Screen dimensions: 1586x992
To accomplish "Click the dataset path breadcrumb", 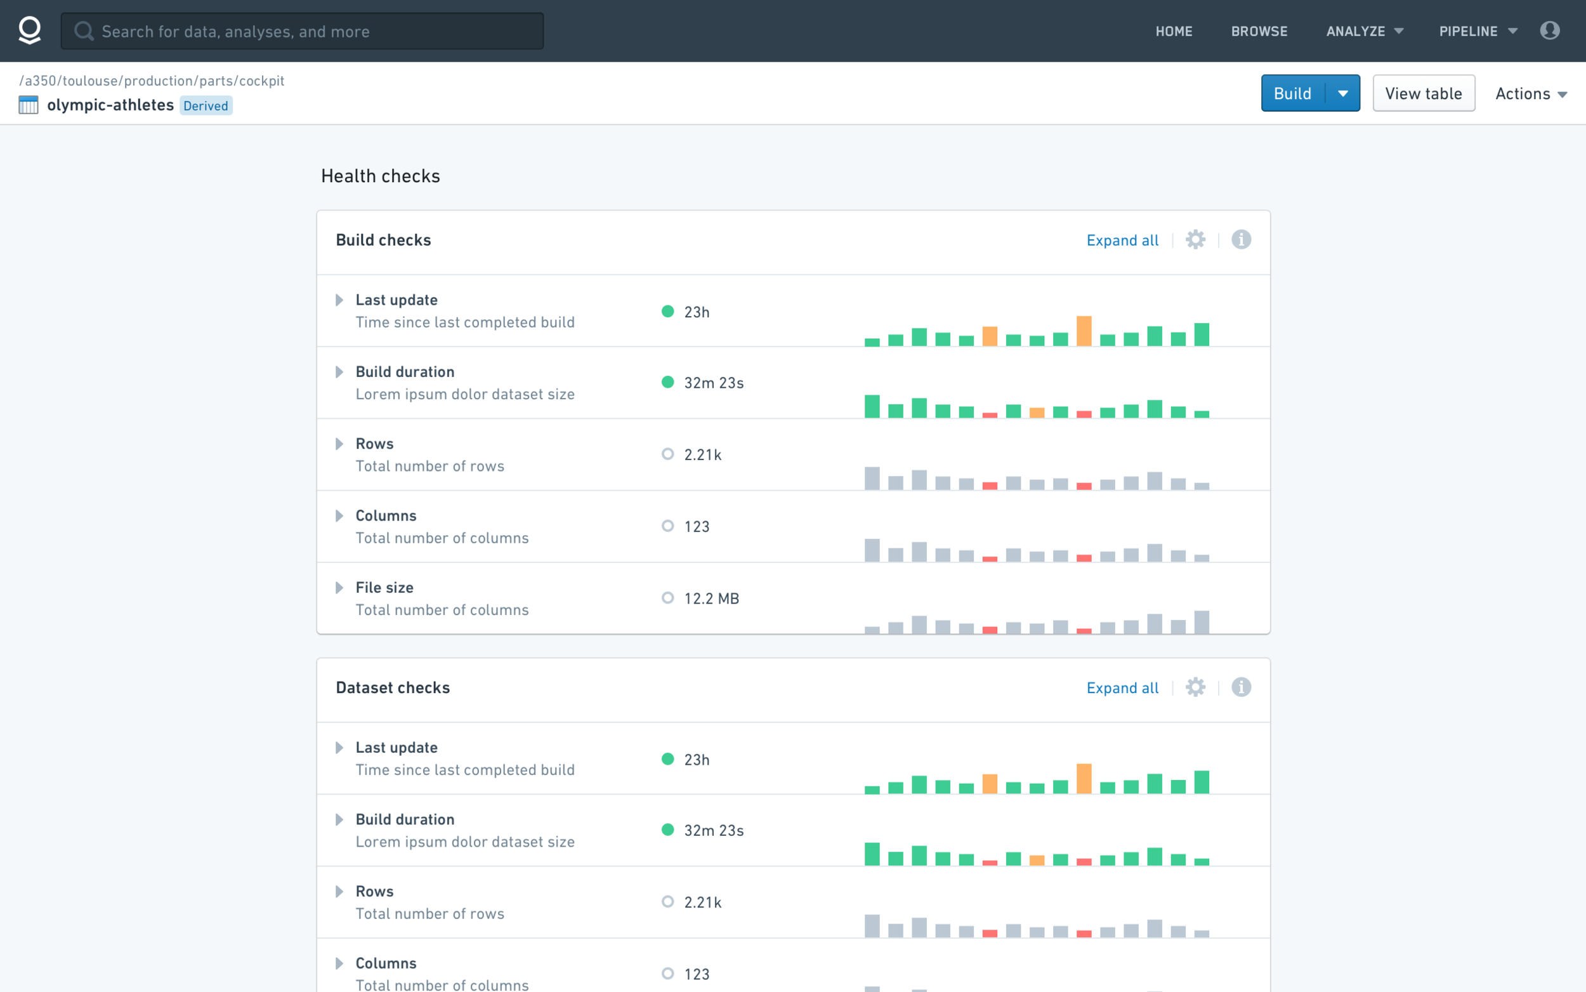I will 152,81.
